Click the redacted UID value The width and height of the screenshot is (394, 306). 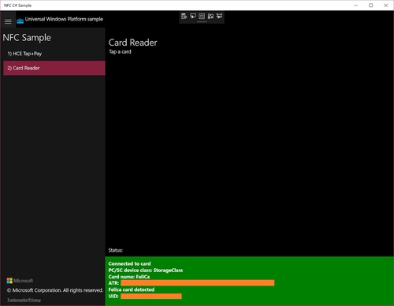pos(151,297)
